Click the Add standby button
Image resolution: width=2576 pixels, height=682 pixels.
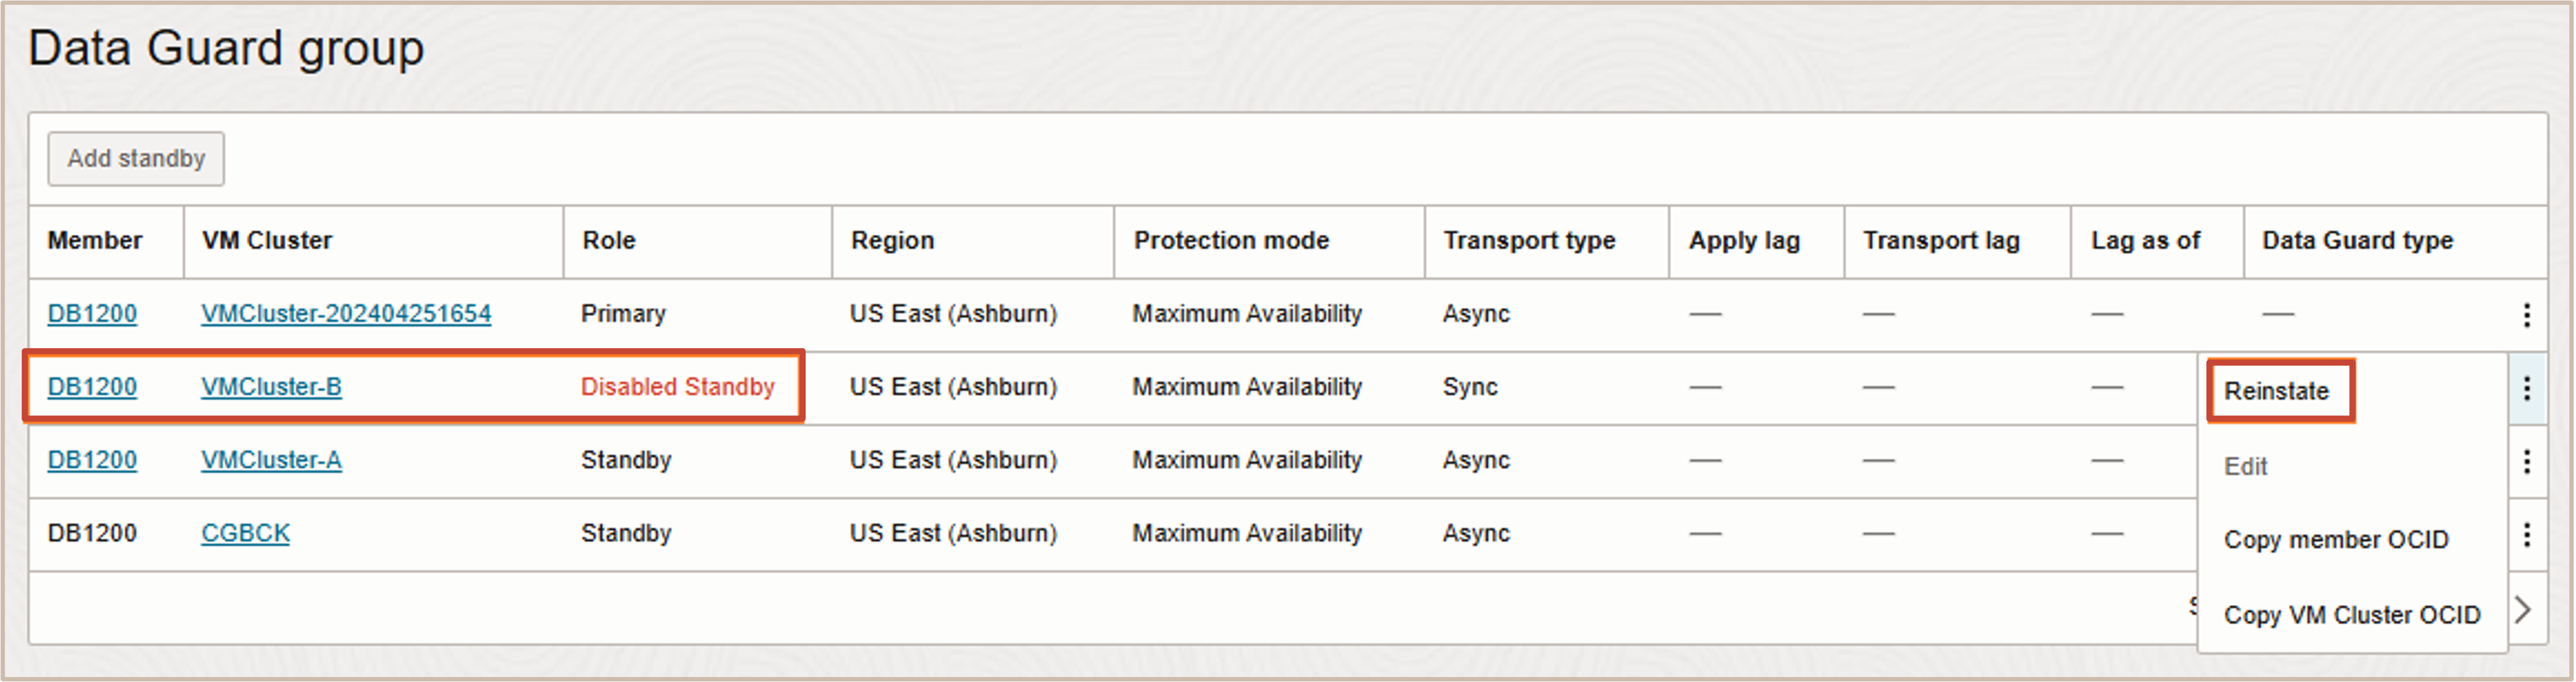click(136, 159)
